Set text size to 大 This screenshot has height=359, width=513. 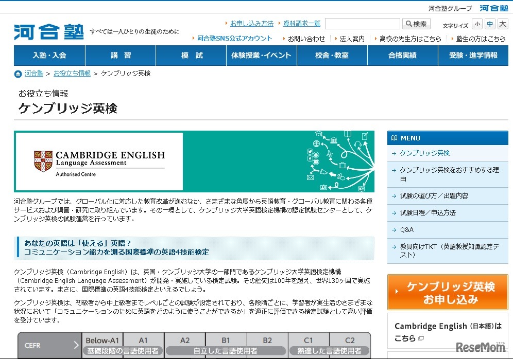point(502,24)
